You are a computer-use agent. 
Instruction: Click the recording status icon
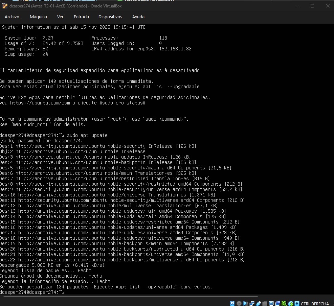click(x=278, y=303)
